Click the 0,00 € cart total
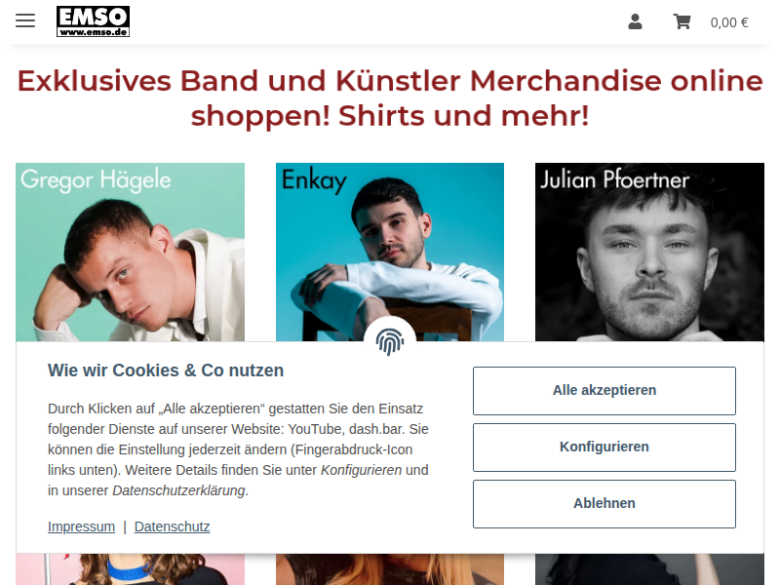780x585 pixels. 729,22
